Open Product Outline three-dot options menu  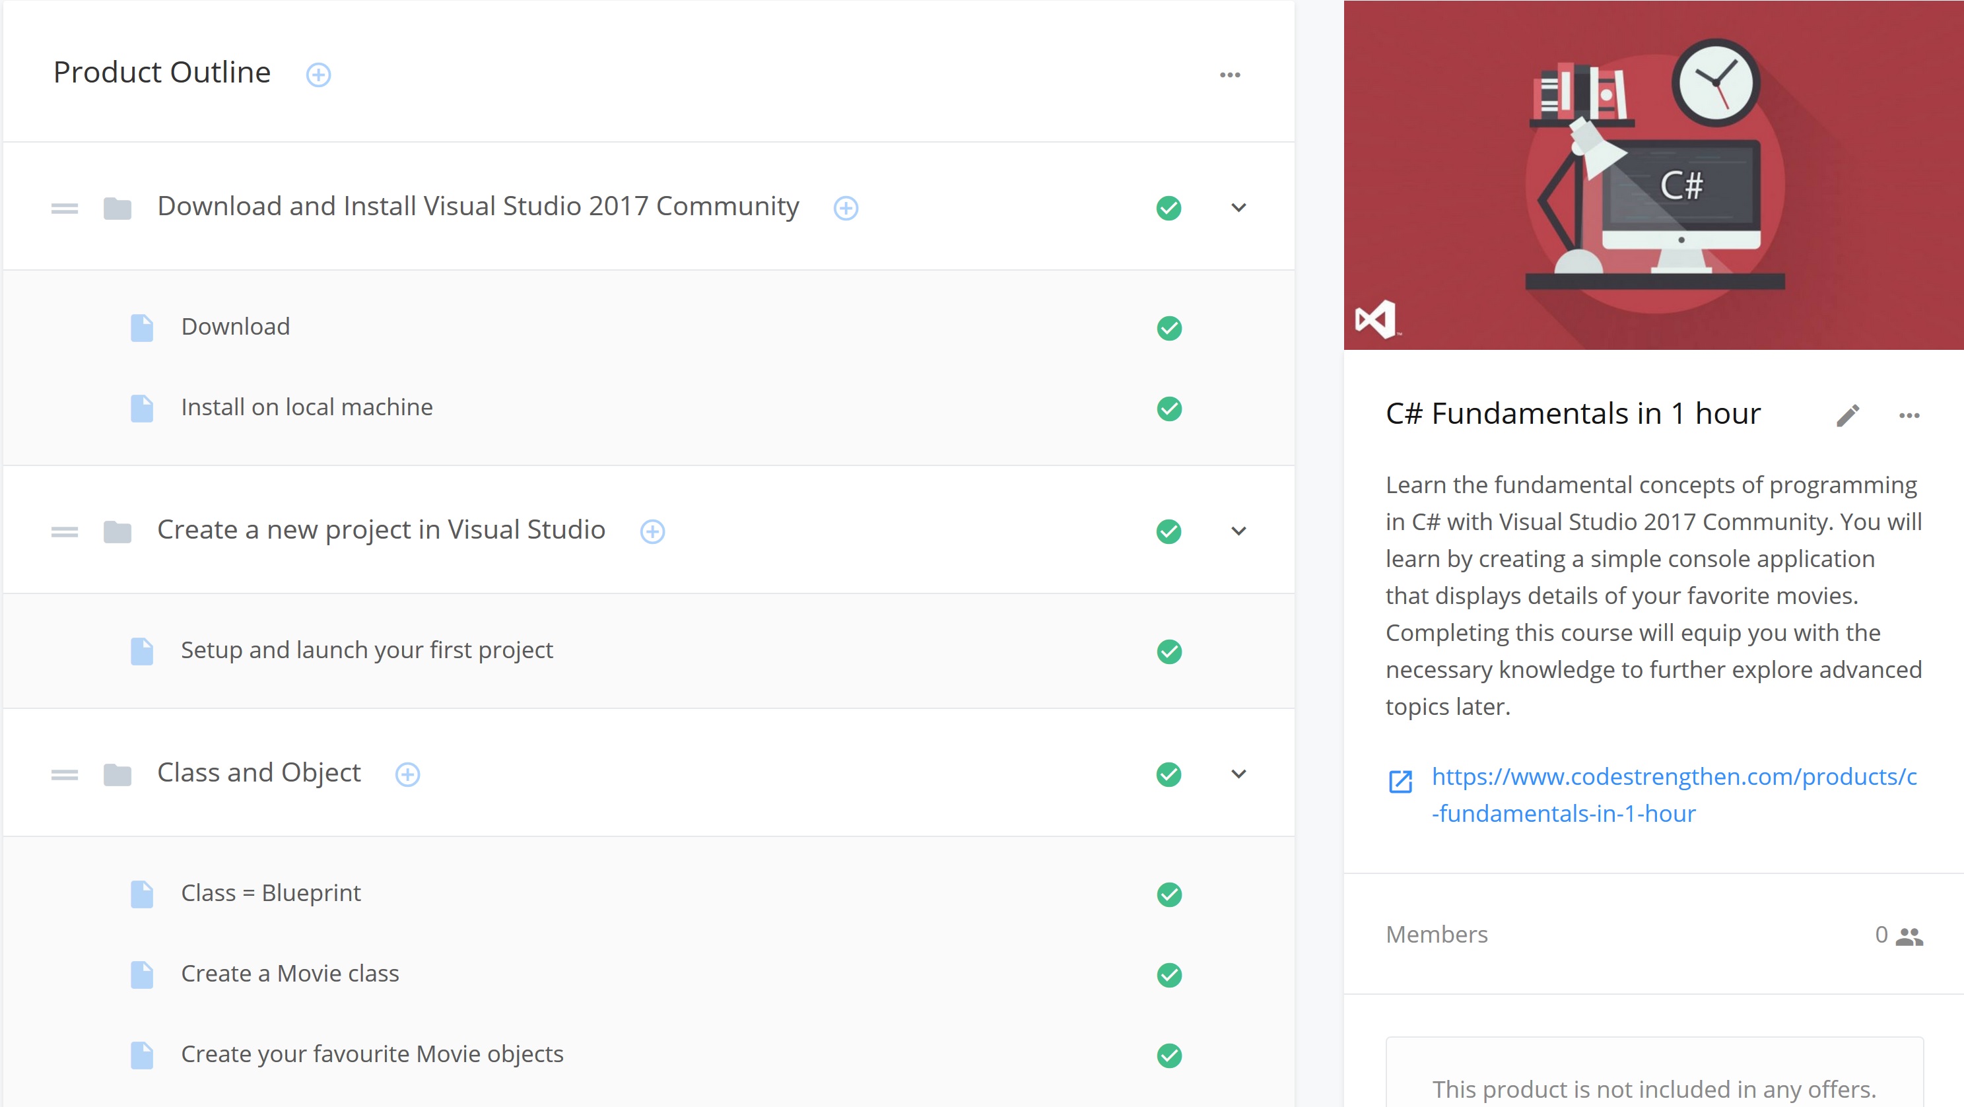(1230, 75)
